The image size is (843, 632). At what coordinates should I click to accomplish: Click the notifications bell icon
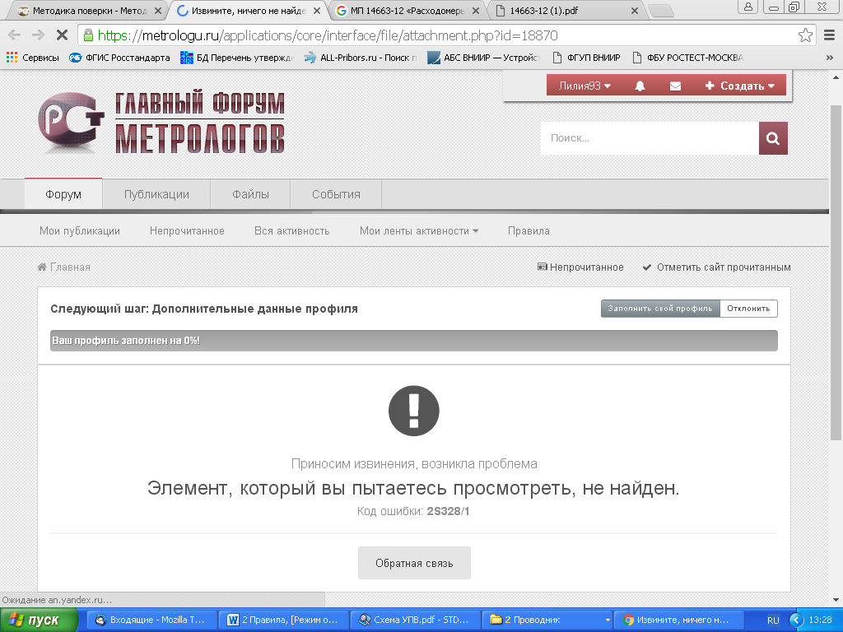(640, 86)
